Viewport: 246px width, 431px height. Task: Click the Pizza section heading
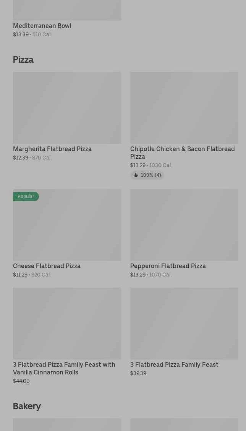[23, 60]
